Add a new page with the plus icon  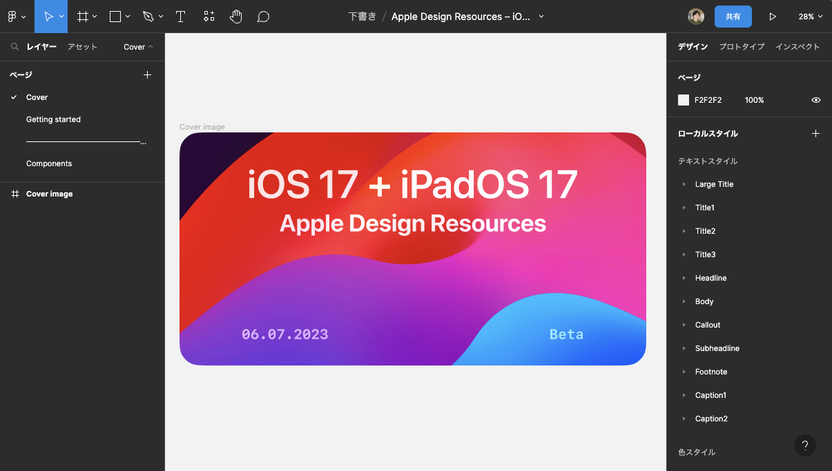pyautogui.click(x=147, y=74)
